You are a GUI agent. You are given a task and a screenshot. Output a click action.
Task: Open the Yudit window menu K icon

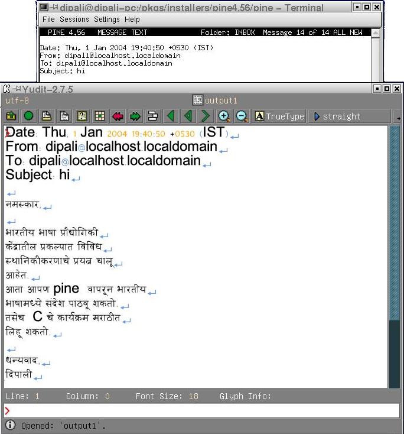click(6, 89)
